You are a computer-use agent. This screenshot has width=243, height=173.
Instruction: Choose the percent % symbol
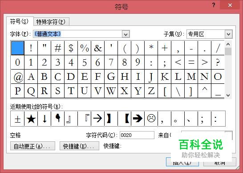[84, 48]
